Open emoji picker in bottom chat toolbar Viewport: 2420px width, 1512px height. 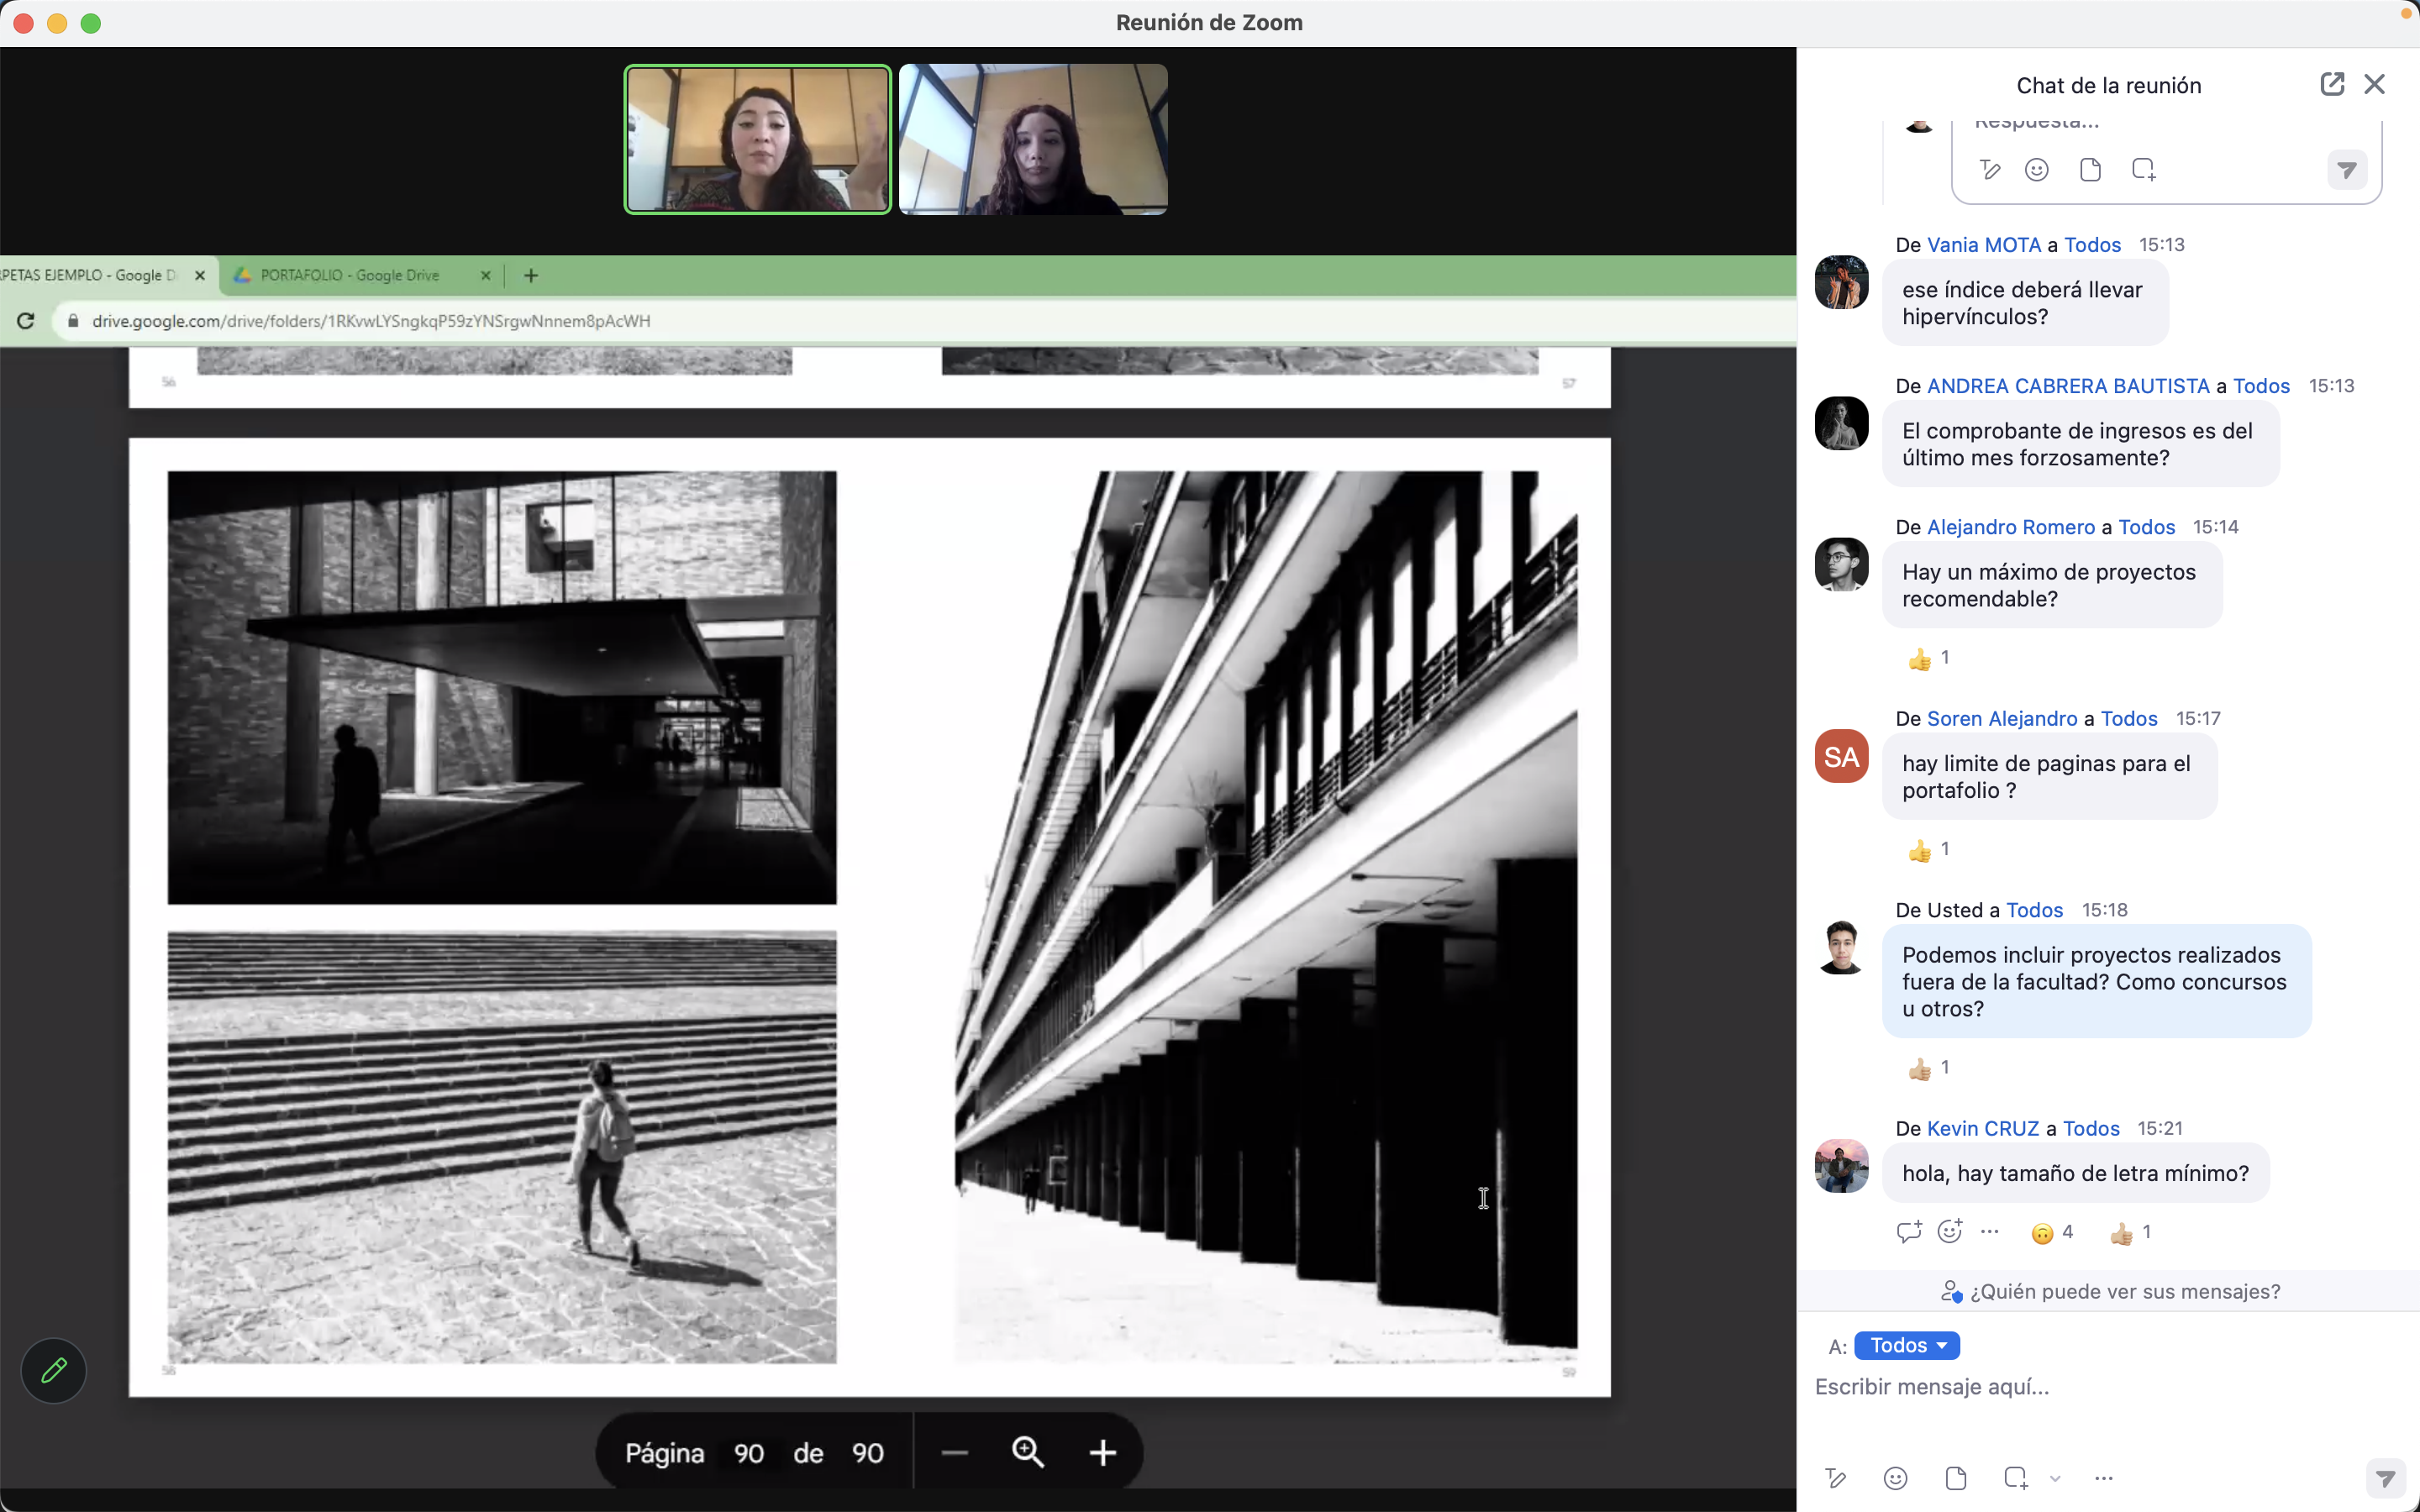[x=1895, y=1478]
